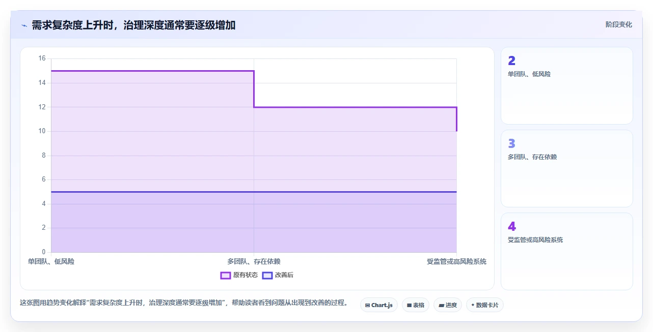Viewport: 653px width, 332px height.
Task: Click the lightning icon beside the title
Action: pos(24,25)
